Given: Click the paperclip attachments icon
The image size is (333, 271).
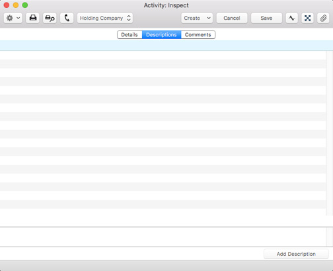Looking at the screenshot, I should pyautogui.click(x=323, y=18).
